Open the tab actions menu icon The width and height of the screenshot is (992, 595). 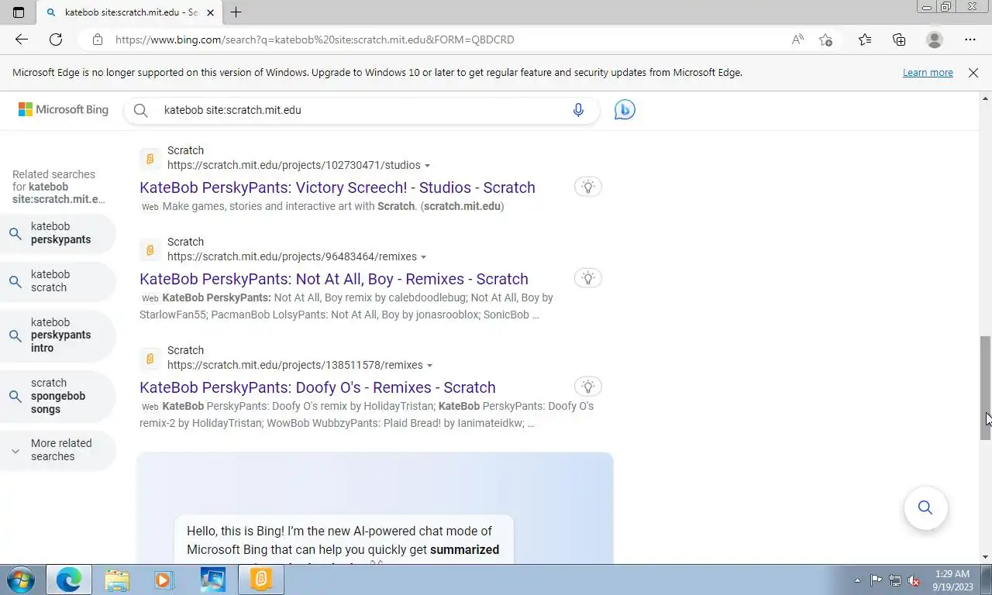[19, 12]
